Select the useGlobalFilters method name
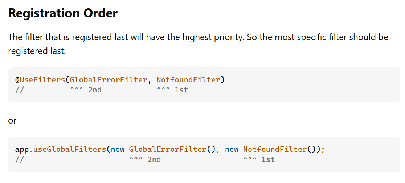405x183 pixels. coord(69,149)
